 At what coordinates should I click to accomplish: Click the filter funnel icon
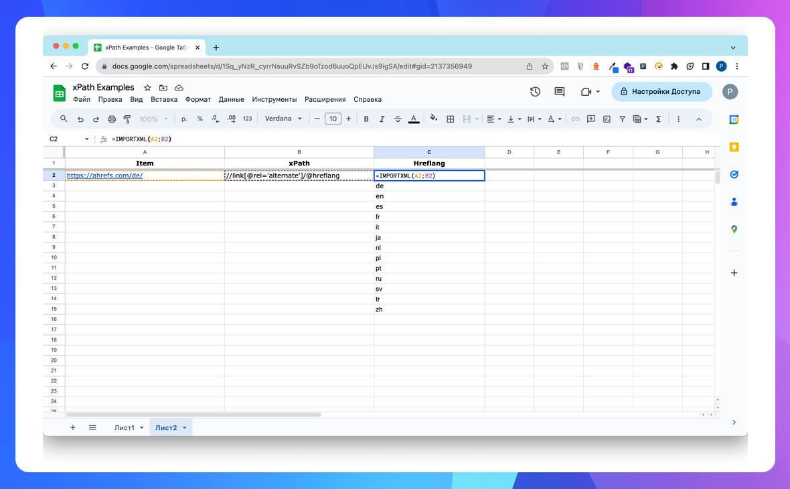[x=622, y=119]
